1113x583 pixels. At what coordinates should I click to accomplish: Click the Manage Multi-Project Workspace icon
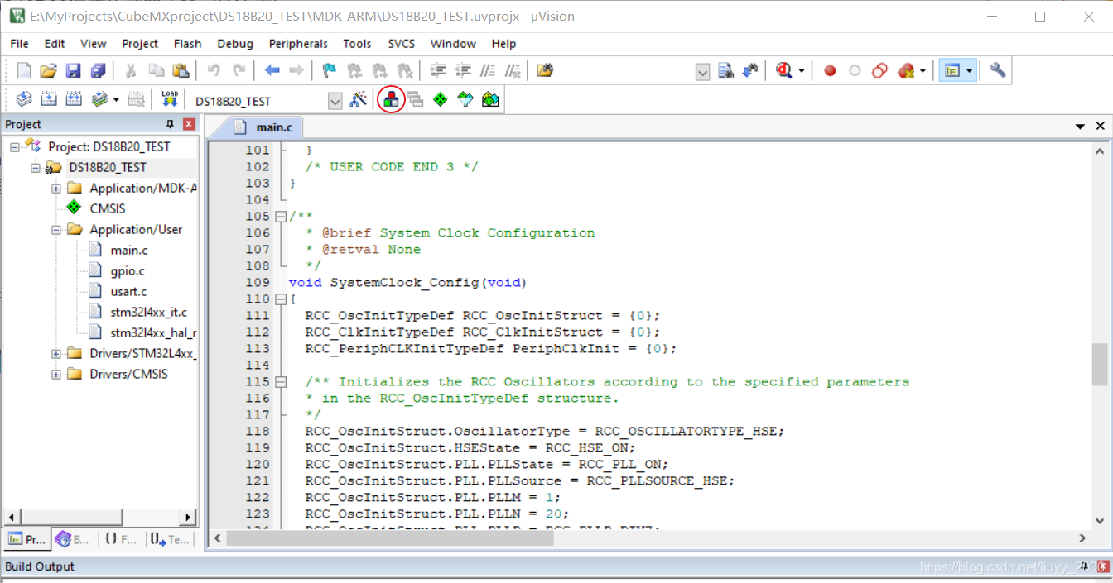pyautogui.click(x=416, y=99)
